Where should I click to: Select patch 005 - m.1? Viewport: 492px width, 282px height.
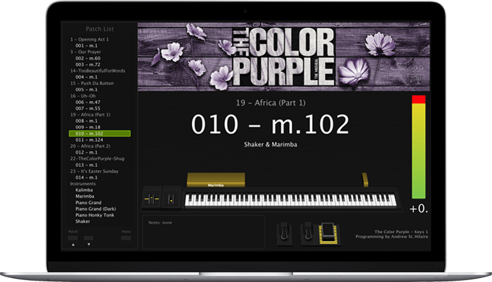(87, 90)
